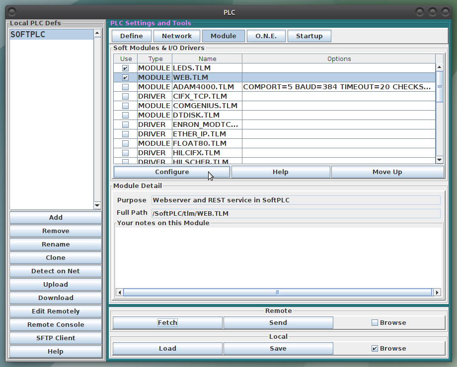Open the Remote Console
The image size is (457, 367).
pyautogui.click(x=56, y=324)
